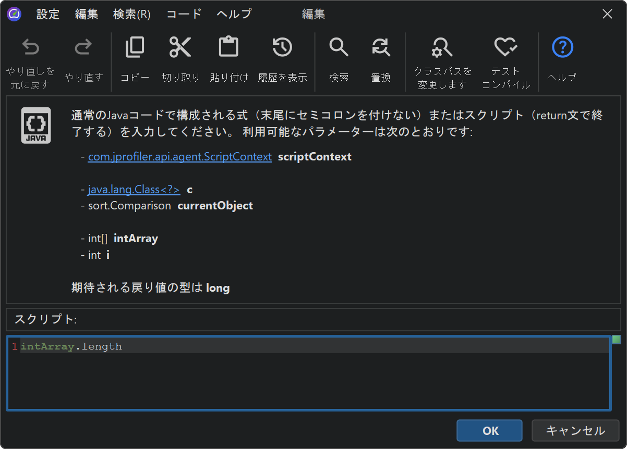Click inside the script editor text area
This screenshot has height=449, width=627.
click(313, 380)
